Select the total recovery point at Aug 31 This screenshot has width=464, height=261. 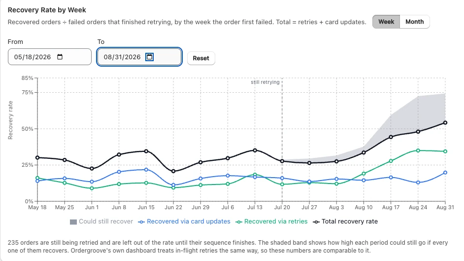(x=445, y=123)
